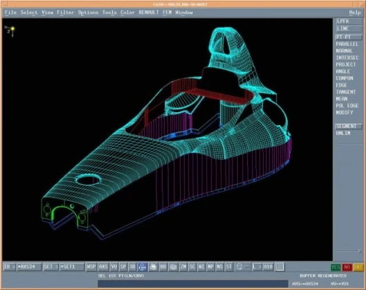Click the BR toolbar button

(163, 266)
